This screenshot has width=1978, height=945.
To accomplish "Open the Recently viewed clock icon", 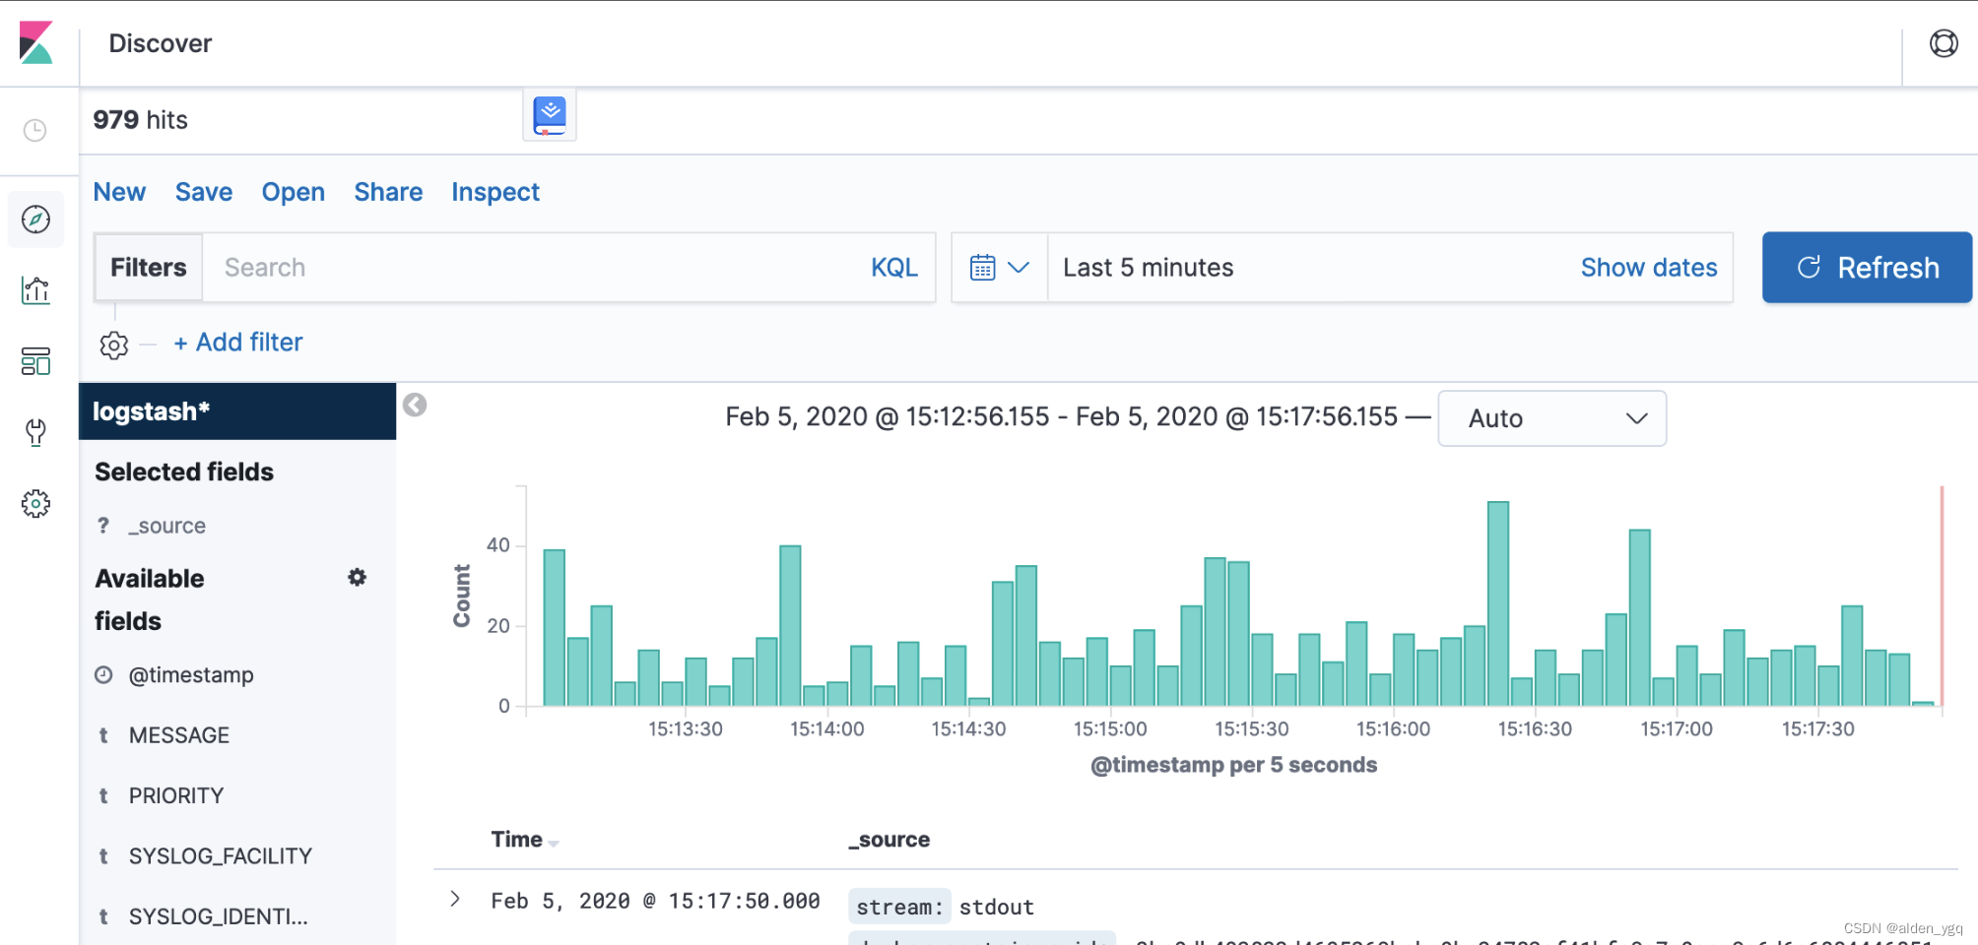I will (x=36, y=129).
